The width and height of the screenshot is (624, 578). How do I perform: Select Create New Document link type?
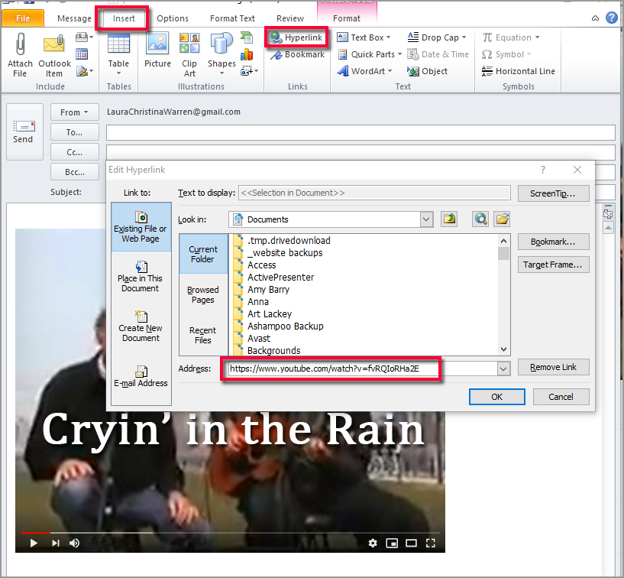coord(141,326)
